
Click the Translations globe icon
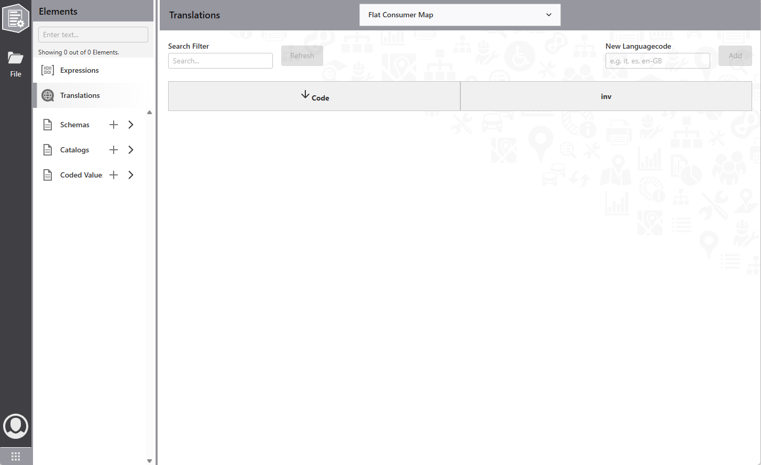click(x=47, y=95)
